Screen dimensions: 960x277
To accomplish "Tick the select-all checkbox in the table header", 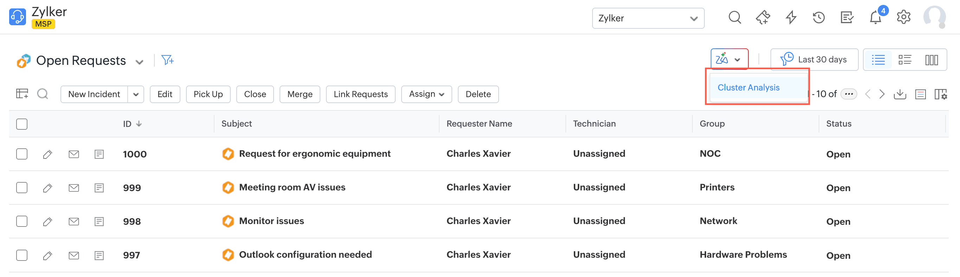I will (22, 124).
